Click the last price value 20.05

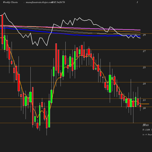pos(146,125)
